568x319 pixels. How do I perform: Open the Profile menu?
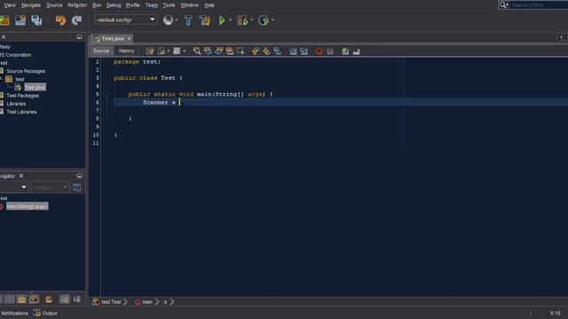[x=132, y=5]
